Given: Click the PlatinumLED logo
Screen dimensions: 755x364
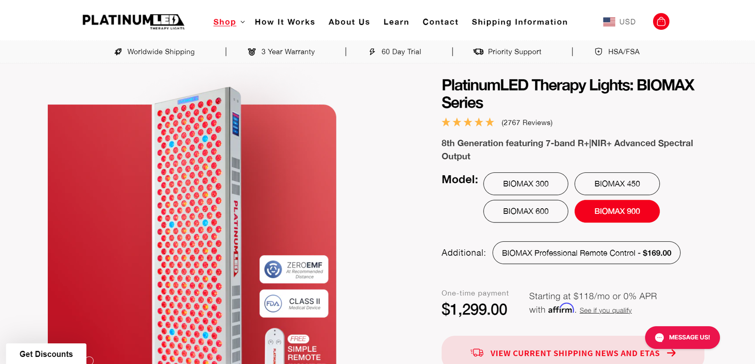Looking at the screenshot, I should (133, 21).
